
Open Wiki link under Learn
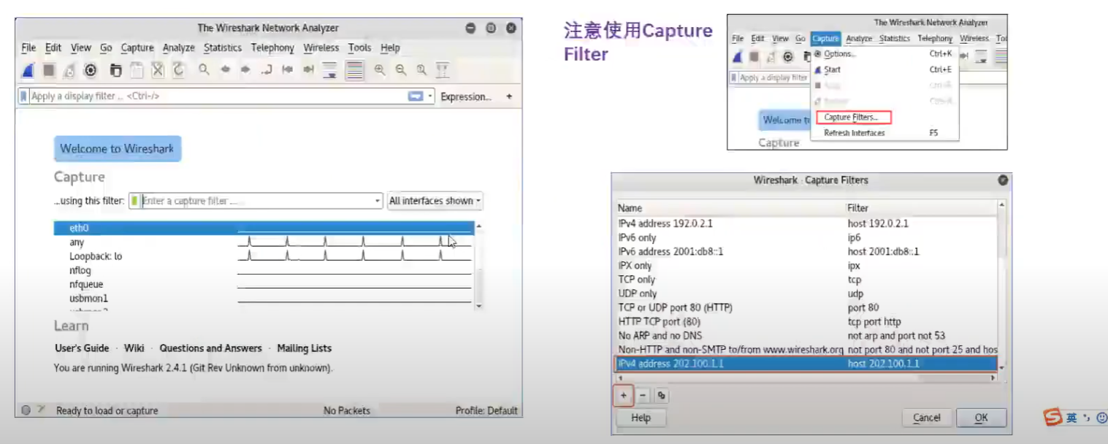[x=134, y=348]
